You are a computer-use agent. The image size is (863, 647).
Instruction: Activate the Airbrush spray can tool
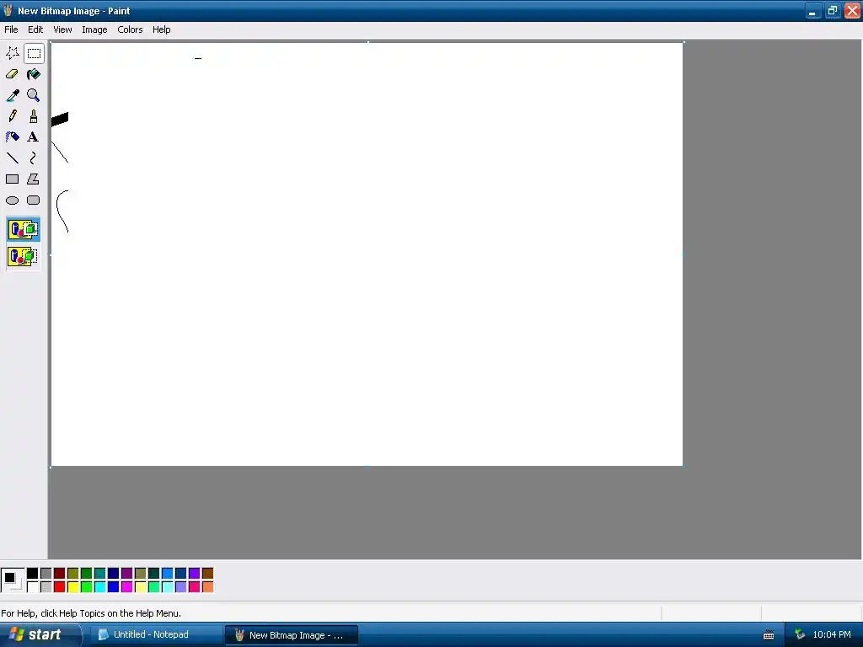(12, 137)
